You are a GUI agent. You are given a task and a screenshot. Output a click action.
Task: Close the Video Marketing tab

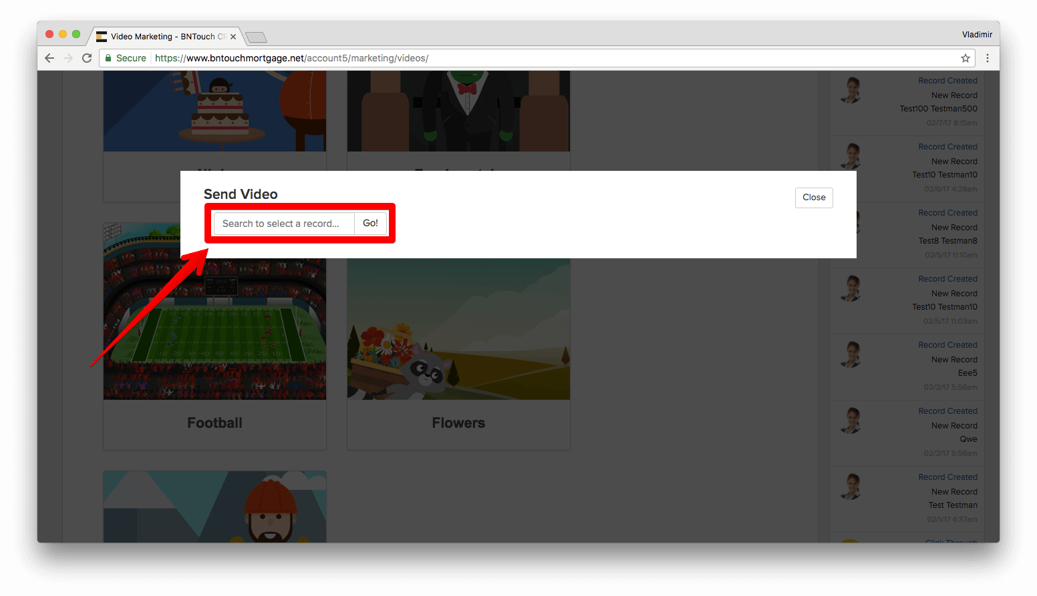pyautogui.click(x=233, y=37)
